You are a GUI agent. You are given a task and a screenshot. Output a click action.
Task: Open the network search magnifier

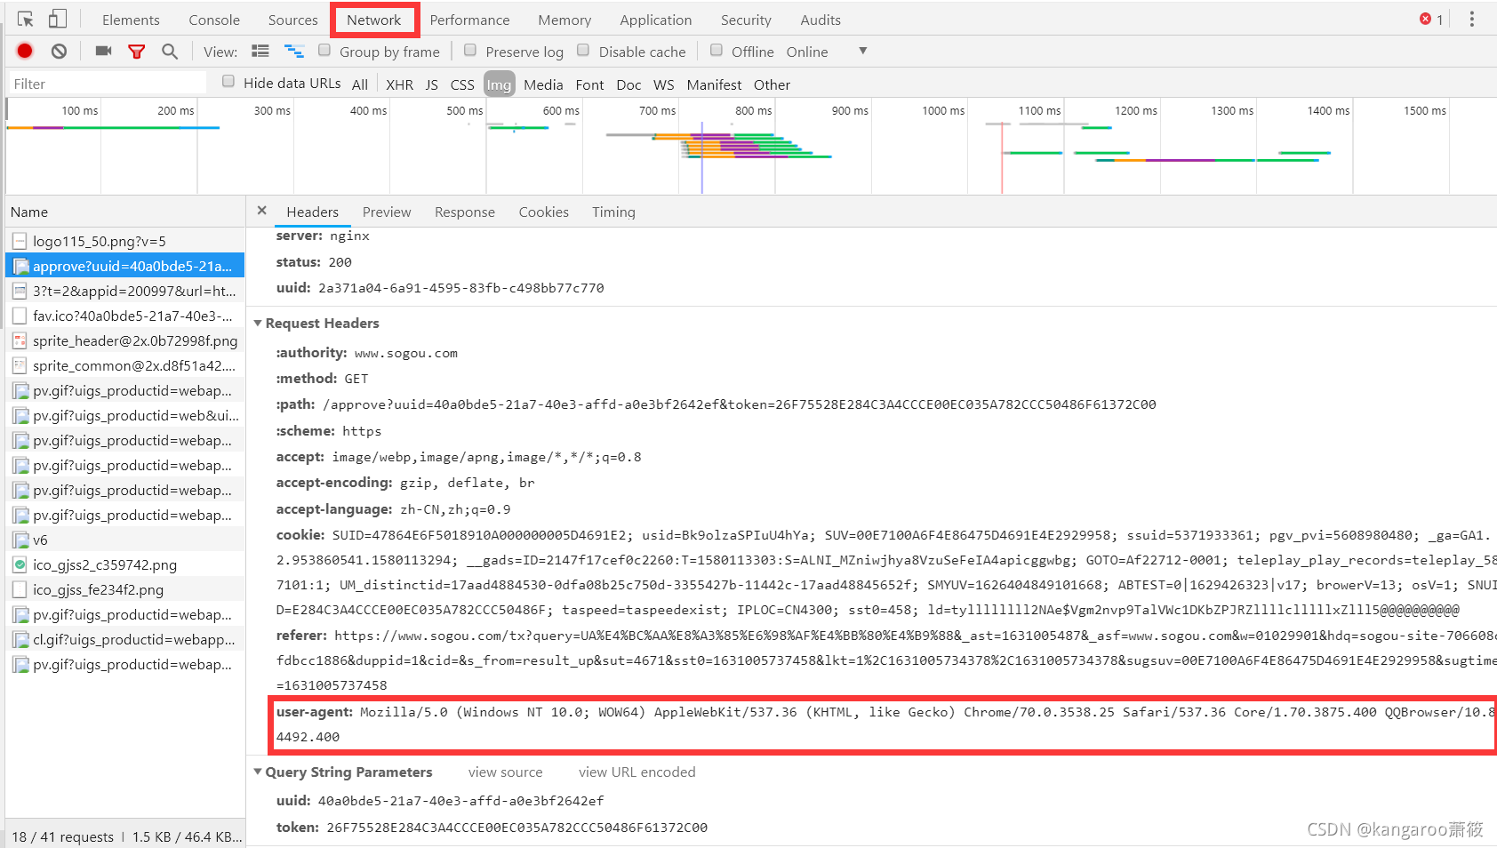click(170, 52)
